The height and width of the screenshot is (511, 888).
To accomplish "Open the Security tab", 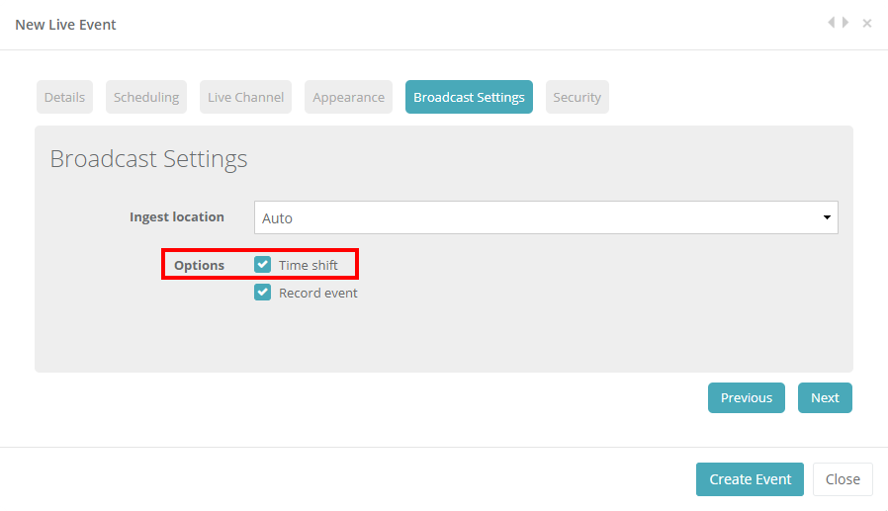I will pos(577,97).
